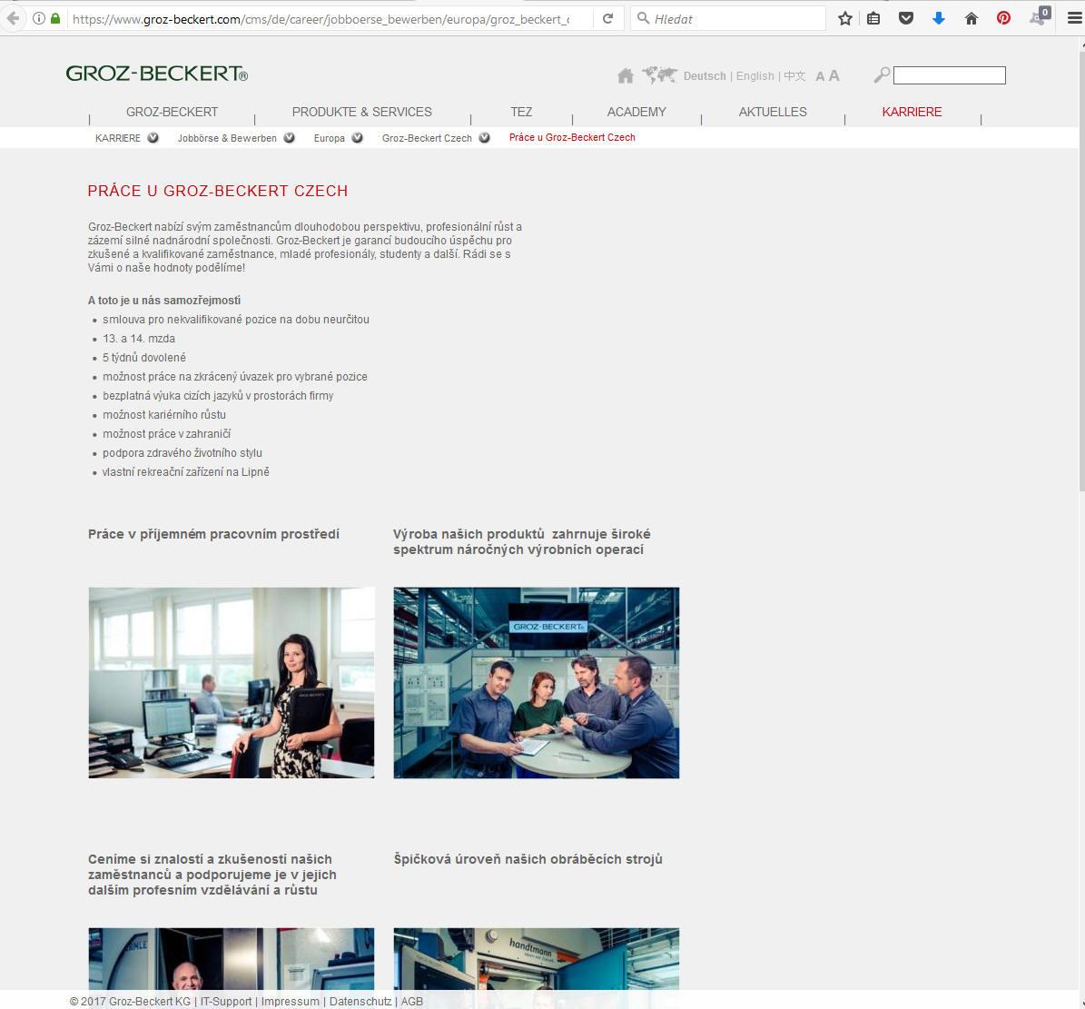Open the TEZ menu item
Viewport: 1085px width, 1009px height.
[x=522, y=112]
